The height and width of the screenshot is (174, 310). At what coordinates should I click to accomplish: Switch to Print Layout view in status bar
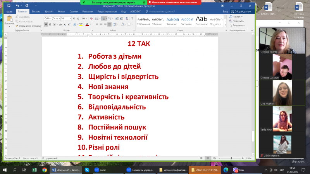[x=208, y=158]
